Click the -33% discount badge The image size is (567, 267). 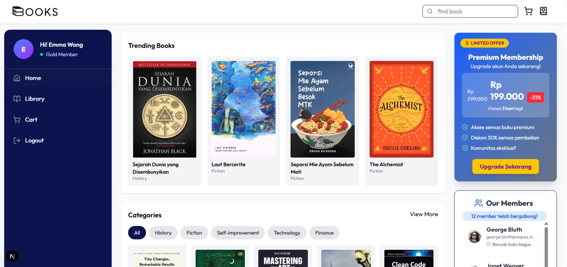pyautogui.click(x=535, y=97)
